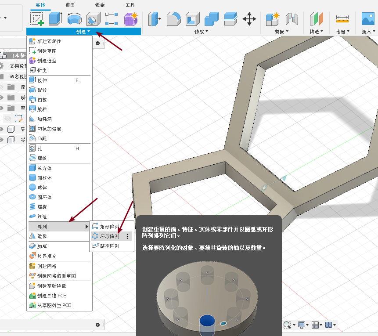
Task: Click the zoom magnifier icon in navigation bar
Action: click(x=287, y=325)
